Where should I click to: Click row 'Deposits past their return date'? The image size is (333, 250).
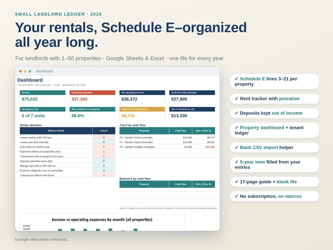click(x=67, y=161)
